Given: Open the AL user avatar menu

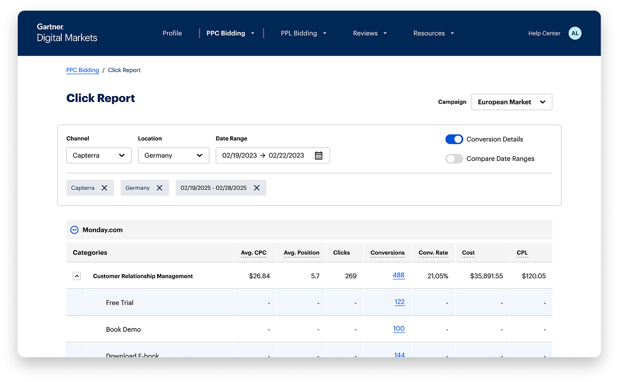Looking at the screenshot, I should 575,33.
